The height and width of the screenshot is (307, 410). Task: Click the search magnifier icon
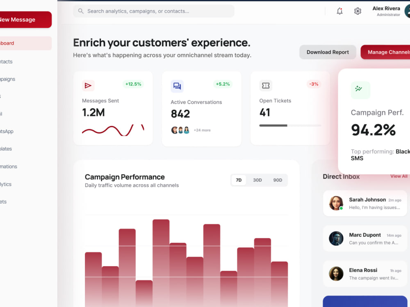[81, 11]
